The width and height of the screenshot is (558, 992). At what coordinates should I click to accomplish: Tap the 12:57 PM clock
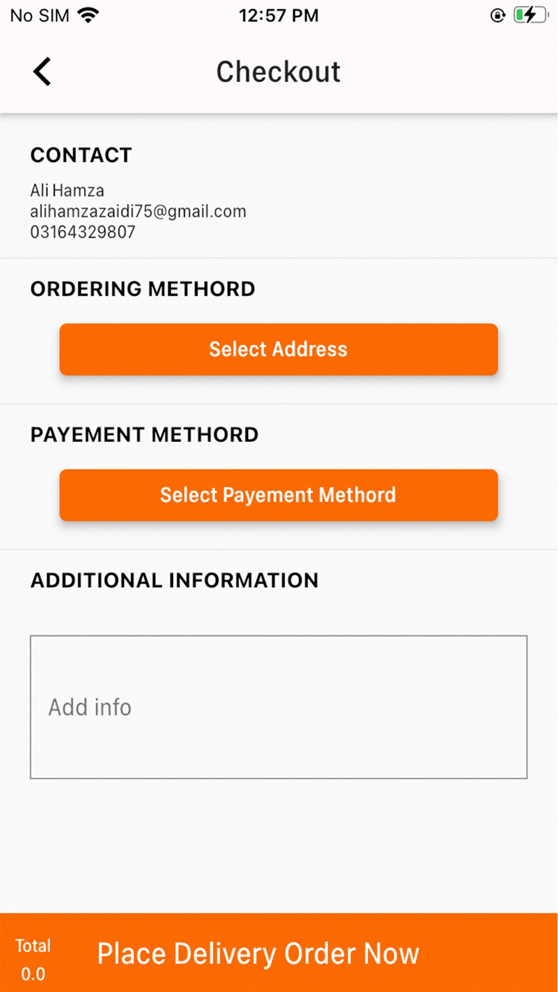[278, 16]
